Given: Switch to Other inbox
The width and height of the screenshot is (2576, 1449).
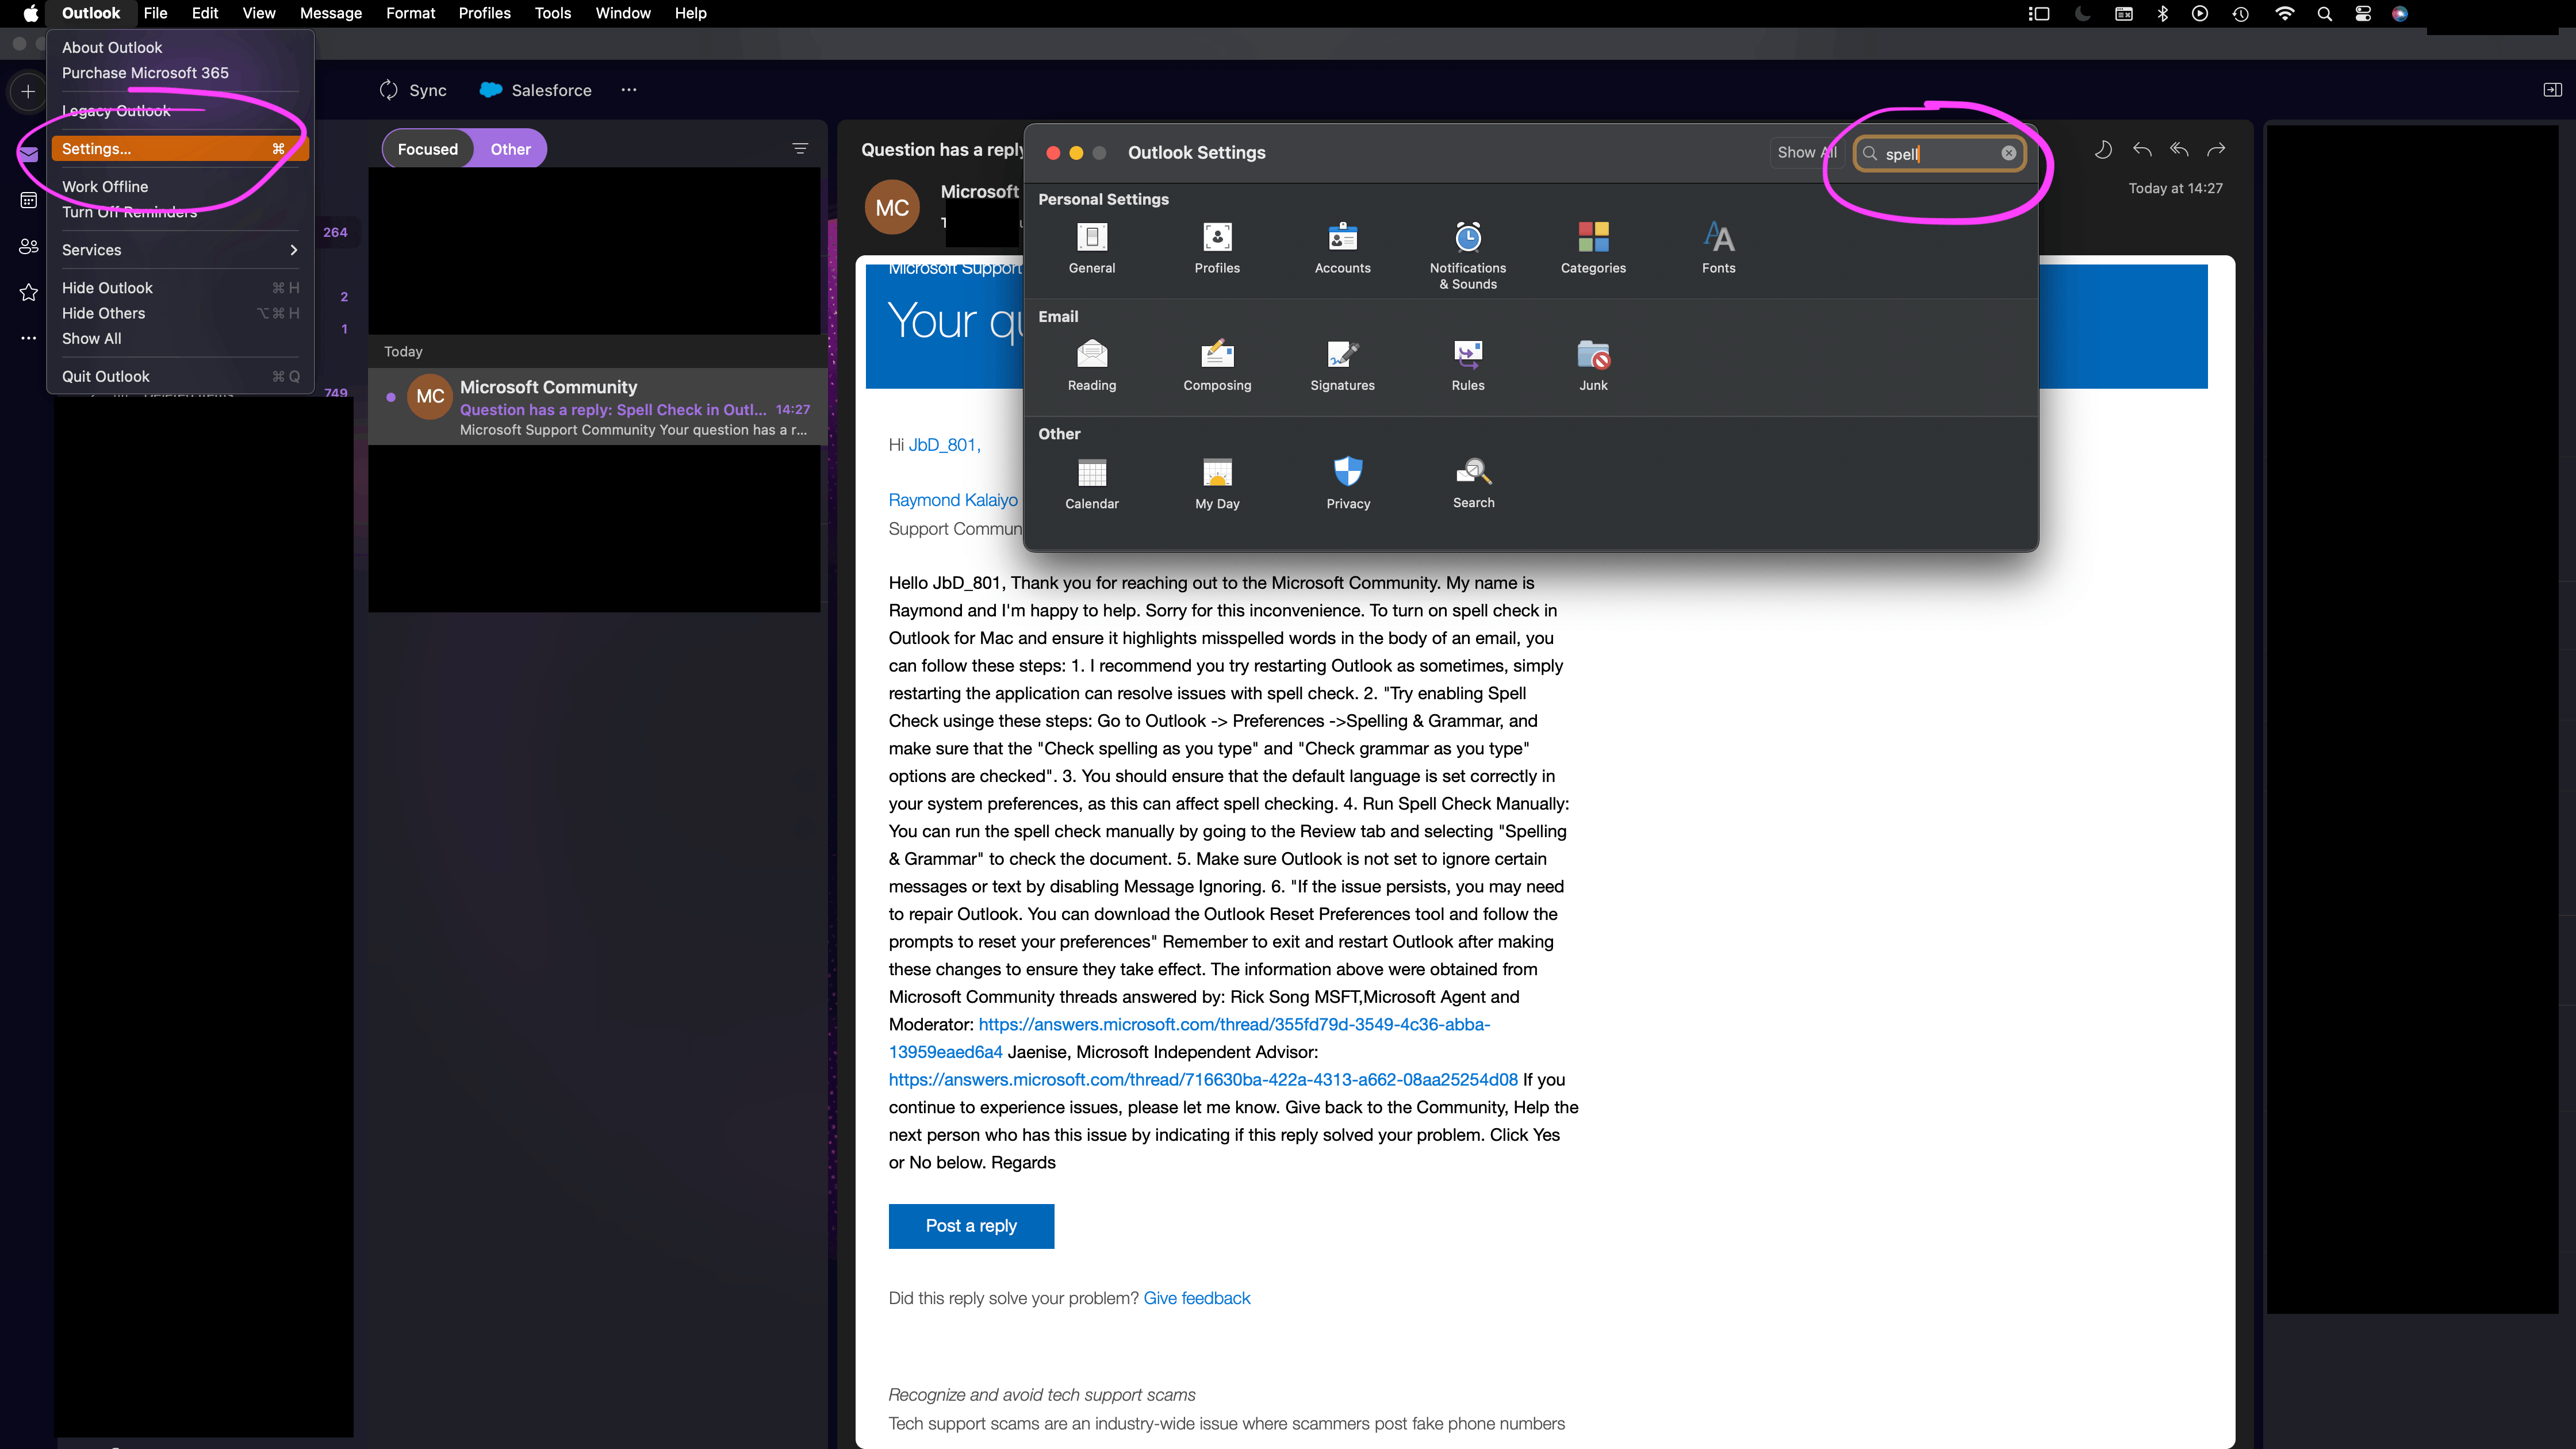Looking at the screenshot, I should (x=510, y=149).
